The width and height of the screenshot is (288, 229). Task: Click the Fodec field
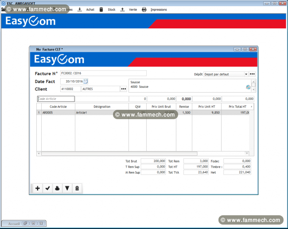point(237,161)
